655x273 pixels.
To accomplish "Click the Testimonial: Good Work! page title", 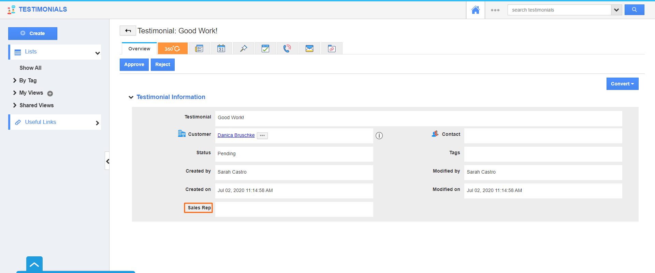I will point(177,31).
